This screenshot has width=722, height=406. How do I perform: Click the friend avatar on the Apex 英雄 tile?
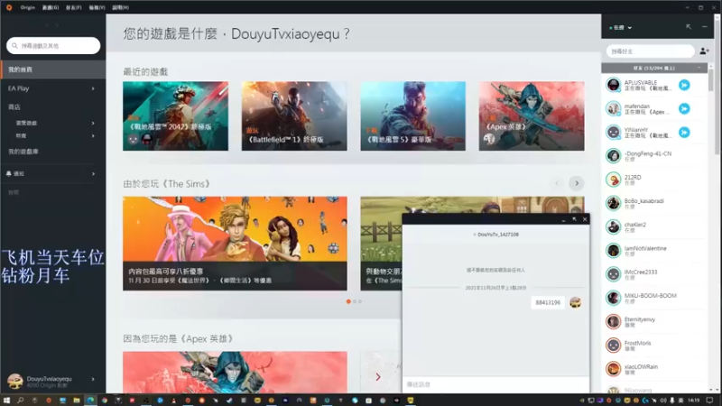[x=489, y=139]
